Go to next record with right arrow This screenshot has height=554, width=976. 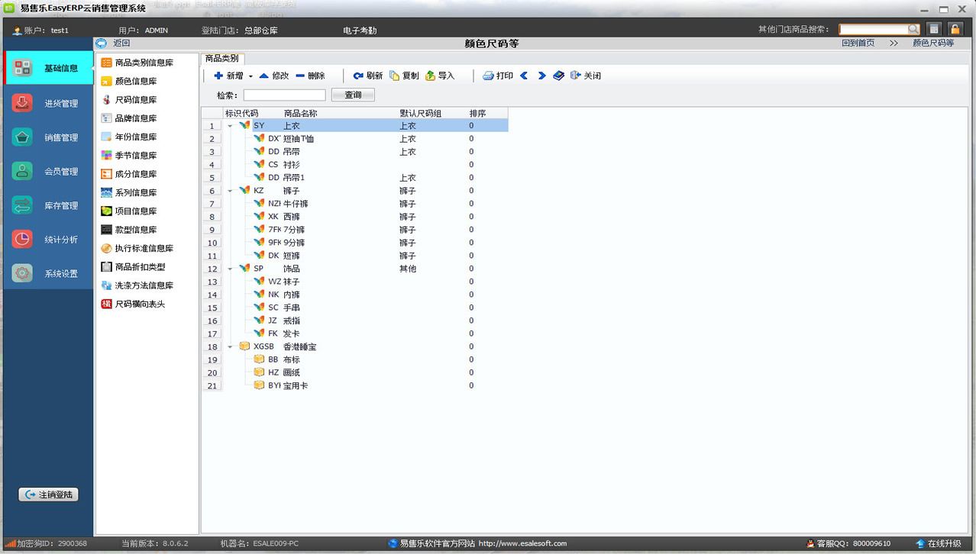(x=541, y=76)
